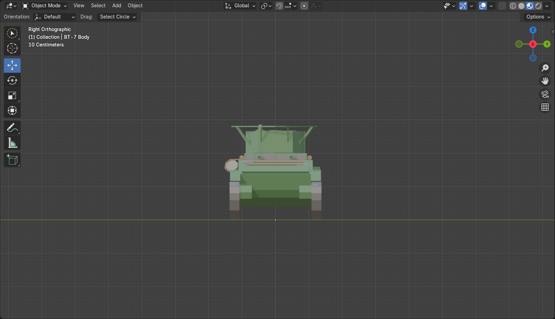
Task: Click the green Y axis gizmo label
Action: [x=547, y=44]
